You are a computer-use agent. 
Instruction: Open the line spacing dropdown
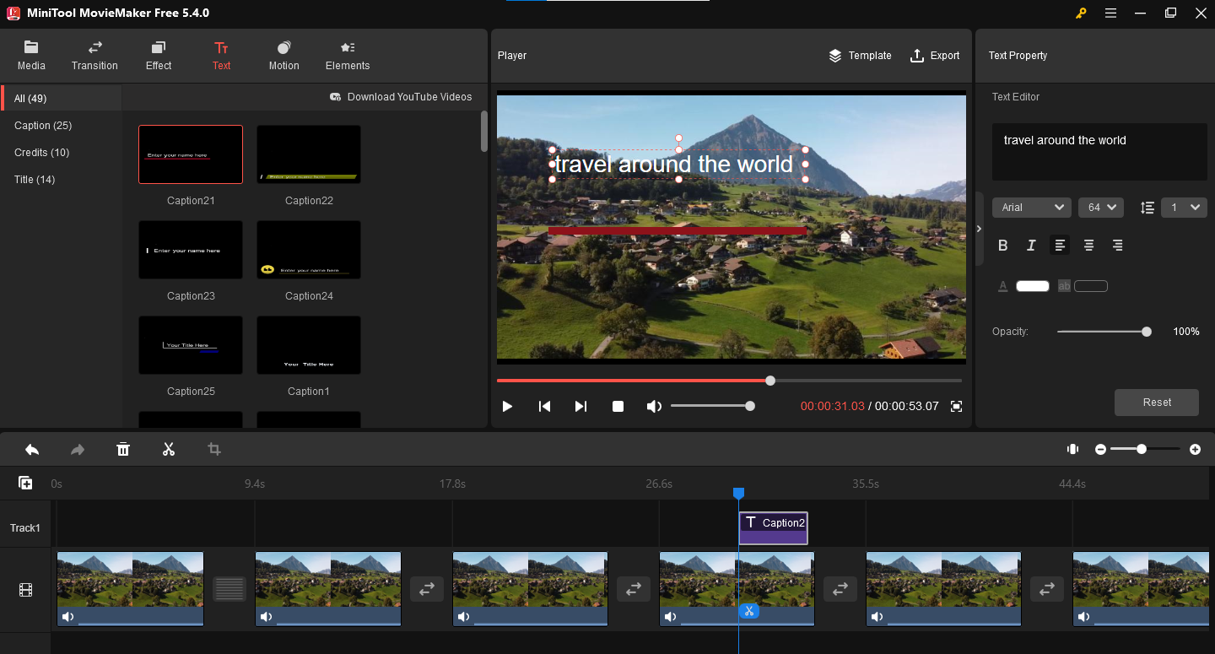[1183, 208]
